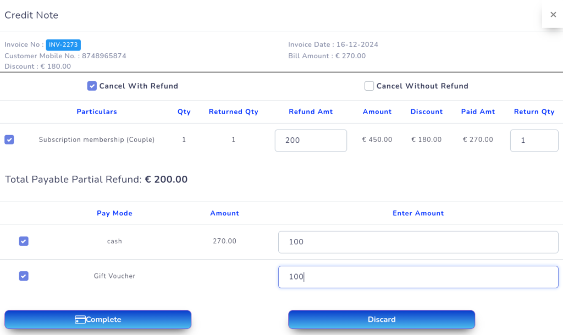Image resolution: width=563 pixels, height=335 pixels.
Task: Click the Enter Amount column header
Action: (418, 213)
